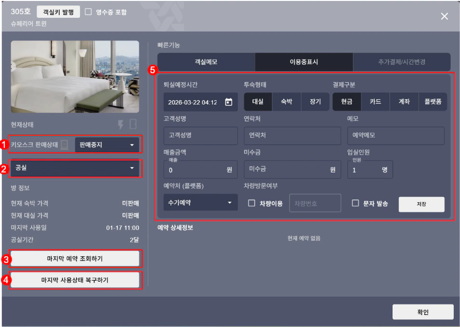
Task: Click the room photo thumbnail
Action: [x=75, y=77]
